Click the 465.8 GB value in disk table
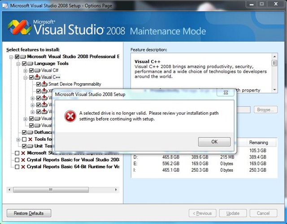This screenshot has height=224, width=287. pos(170,157)
